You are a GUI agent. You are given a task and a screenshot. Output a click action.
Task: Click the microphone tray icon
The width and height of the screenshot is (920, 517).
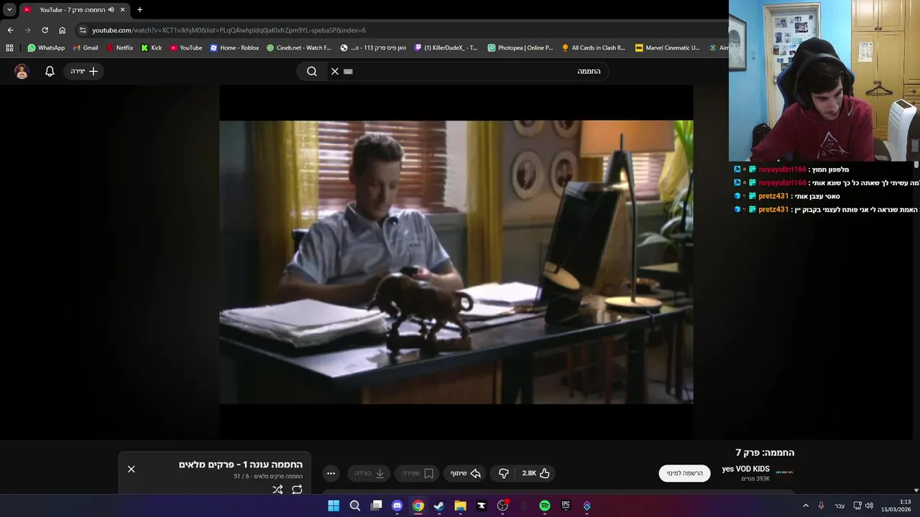(821, 506)
